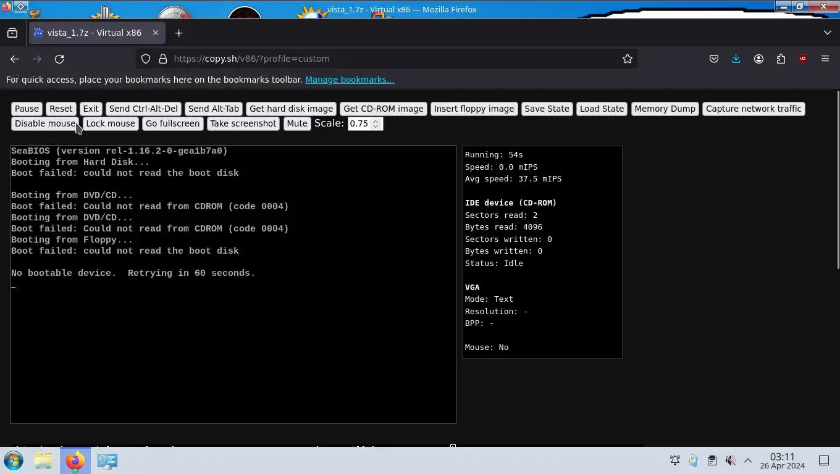Reset the virtual machine
The width and height of the screenshot is (840, 474).
pos(61,109)
